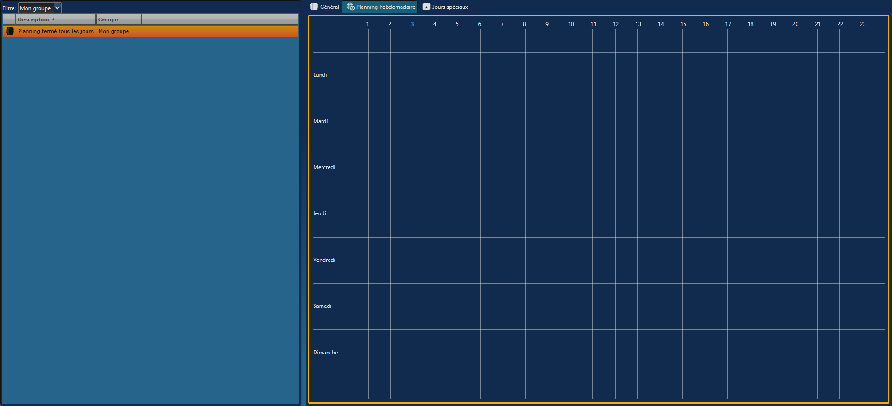Click hour 6 in the timeline header
The height and width of the screenshot is (406, 892).
tap(479, 24)
